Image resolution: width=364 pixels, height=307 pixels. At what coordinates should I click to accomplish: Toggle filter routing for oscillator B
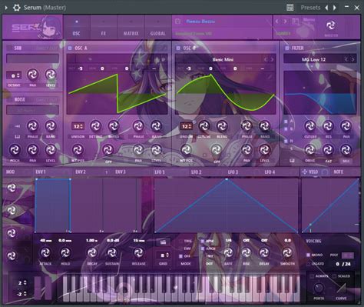point(286,129)
